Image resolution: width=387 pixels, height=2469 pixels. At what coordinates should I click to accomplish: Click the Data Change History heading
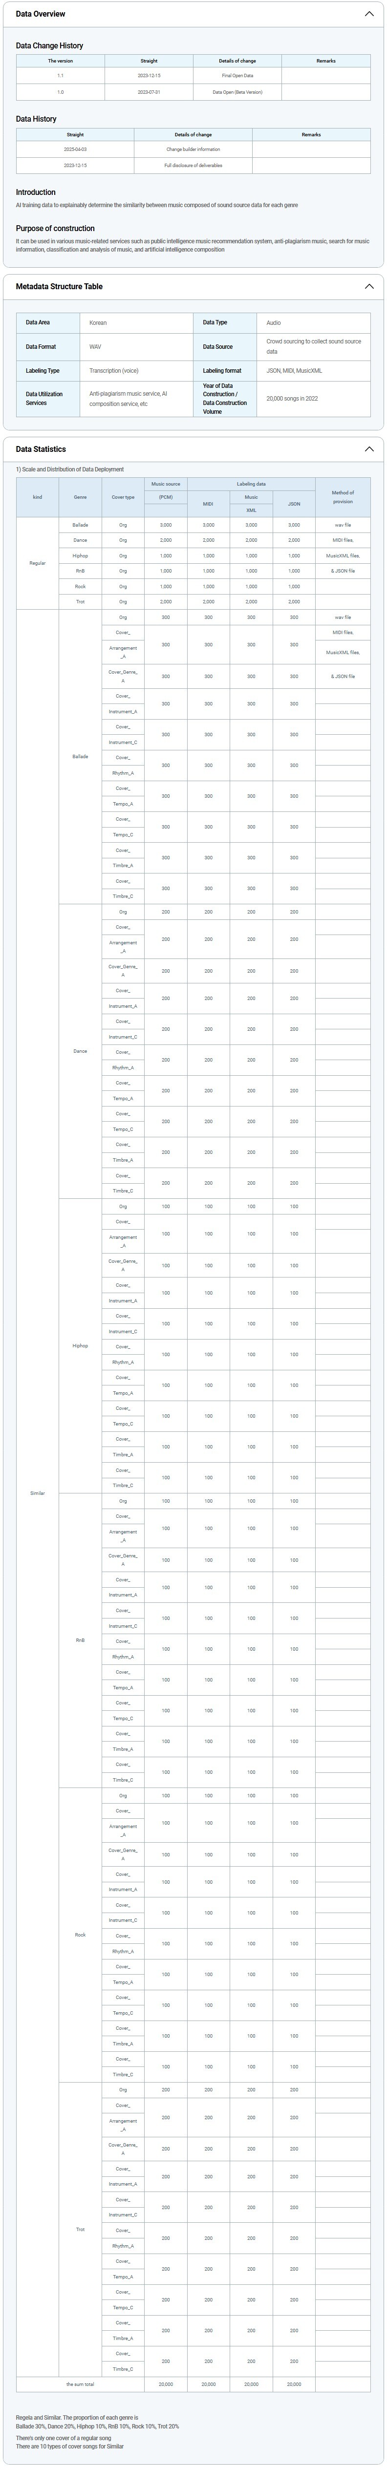click(x=50, y=46)
